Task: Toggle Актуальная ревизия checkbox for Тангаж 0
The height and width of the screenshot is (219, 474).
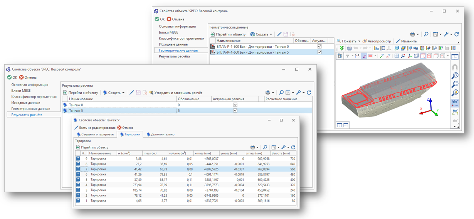Action: pos(235,105)
